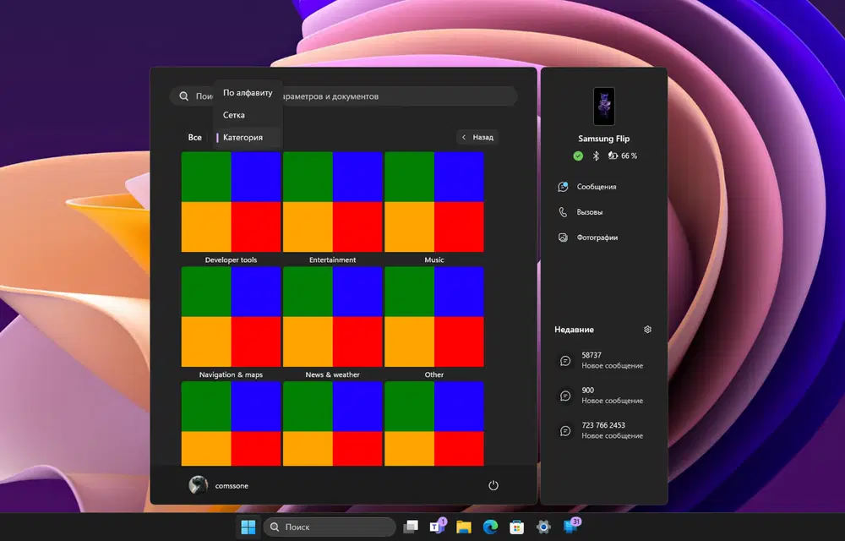Click the News & weather label text
The image size is (845, 541).
tap(332, 374)
